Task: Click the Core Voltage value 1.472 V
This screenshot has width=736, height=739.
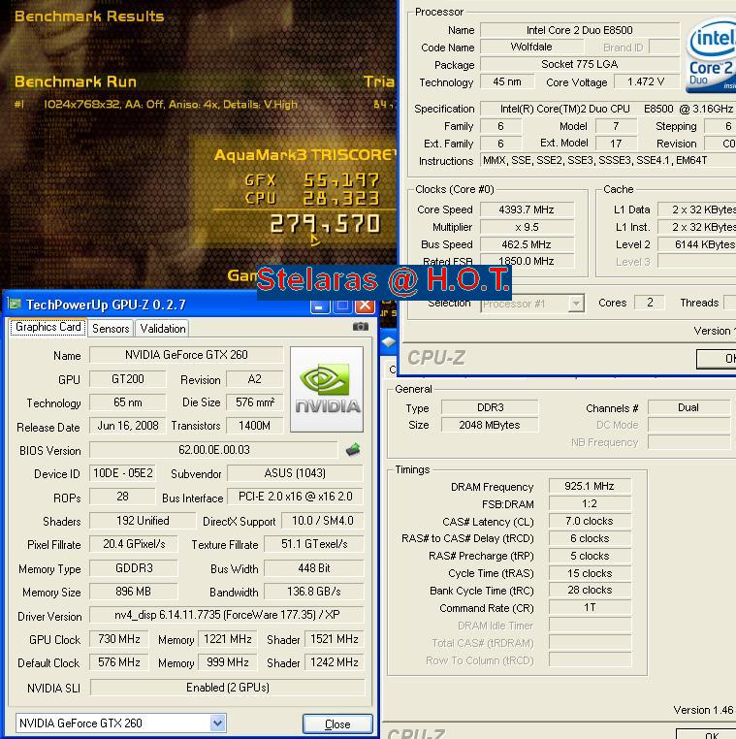Action: pos(646,81)
